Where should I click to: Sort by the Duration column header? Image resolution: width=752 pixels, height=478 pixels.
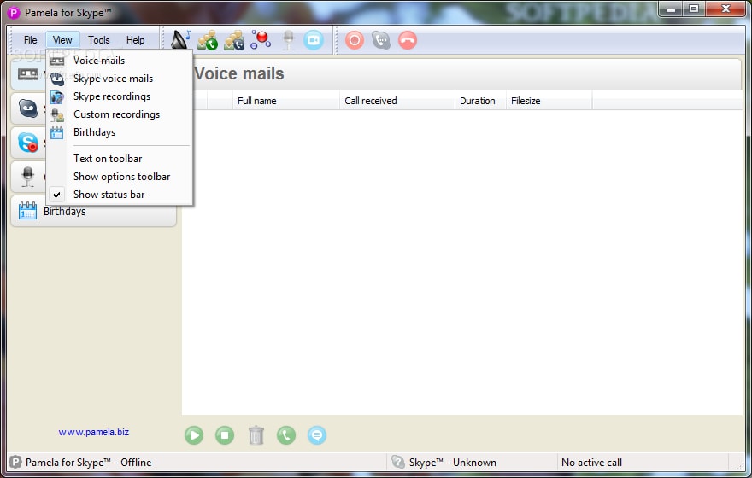[480, 101]
